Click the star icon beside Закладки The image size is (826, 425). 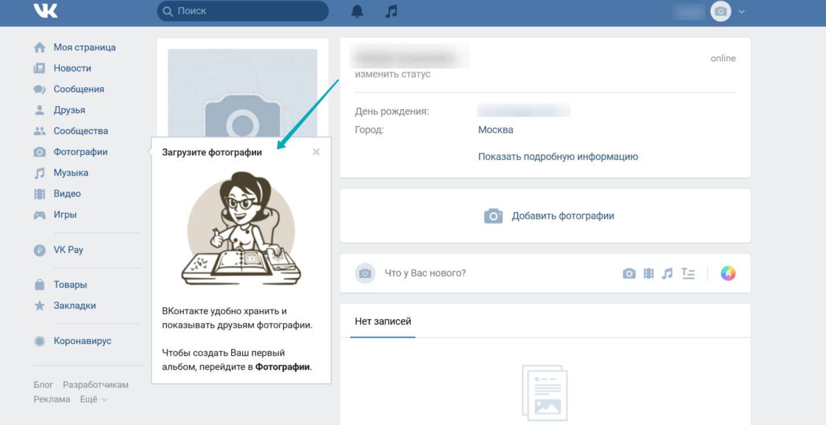coord(39,305)
